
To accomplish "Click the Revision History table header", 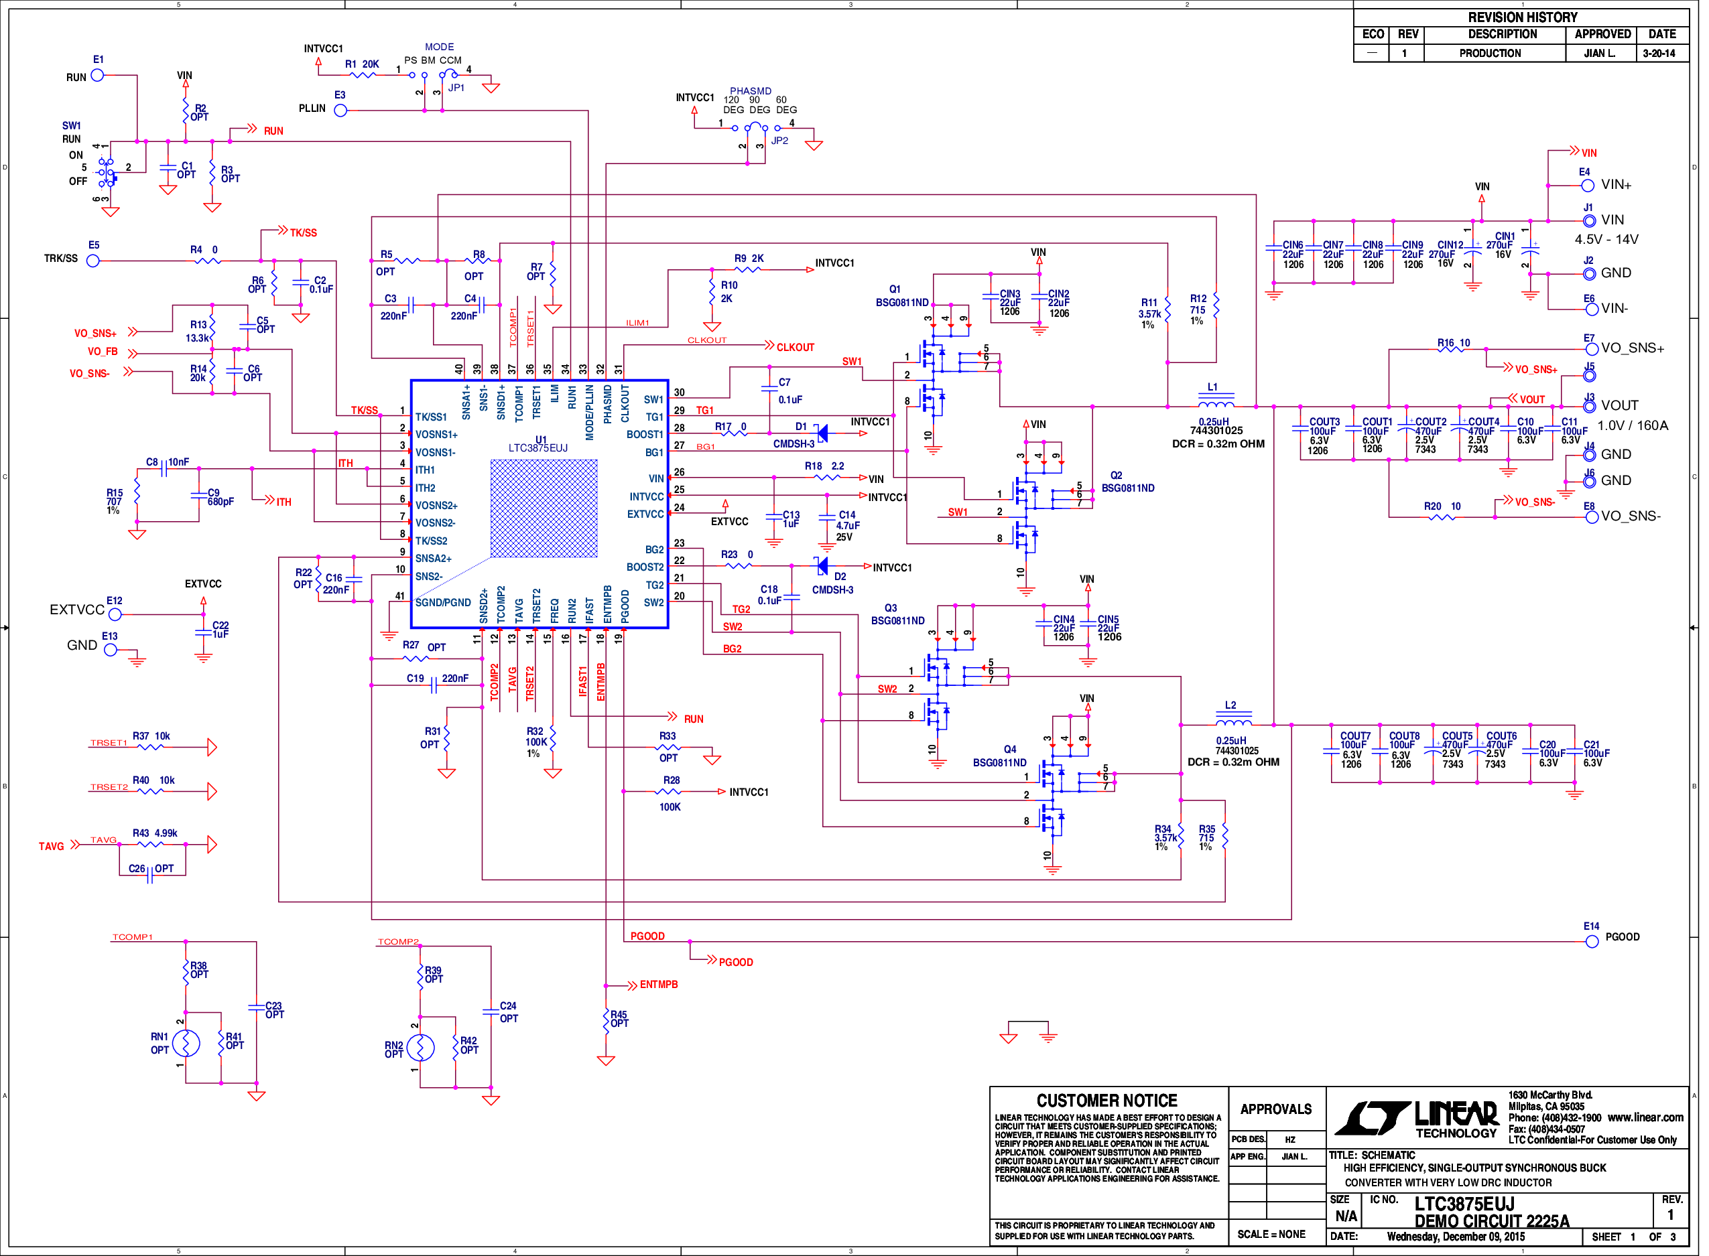I will click(1522, 17).
